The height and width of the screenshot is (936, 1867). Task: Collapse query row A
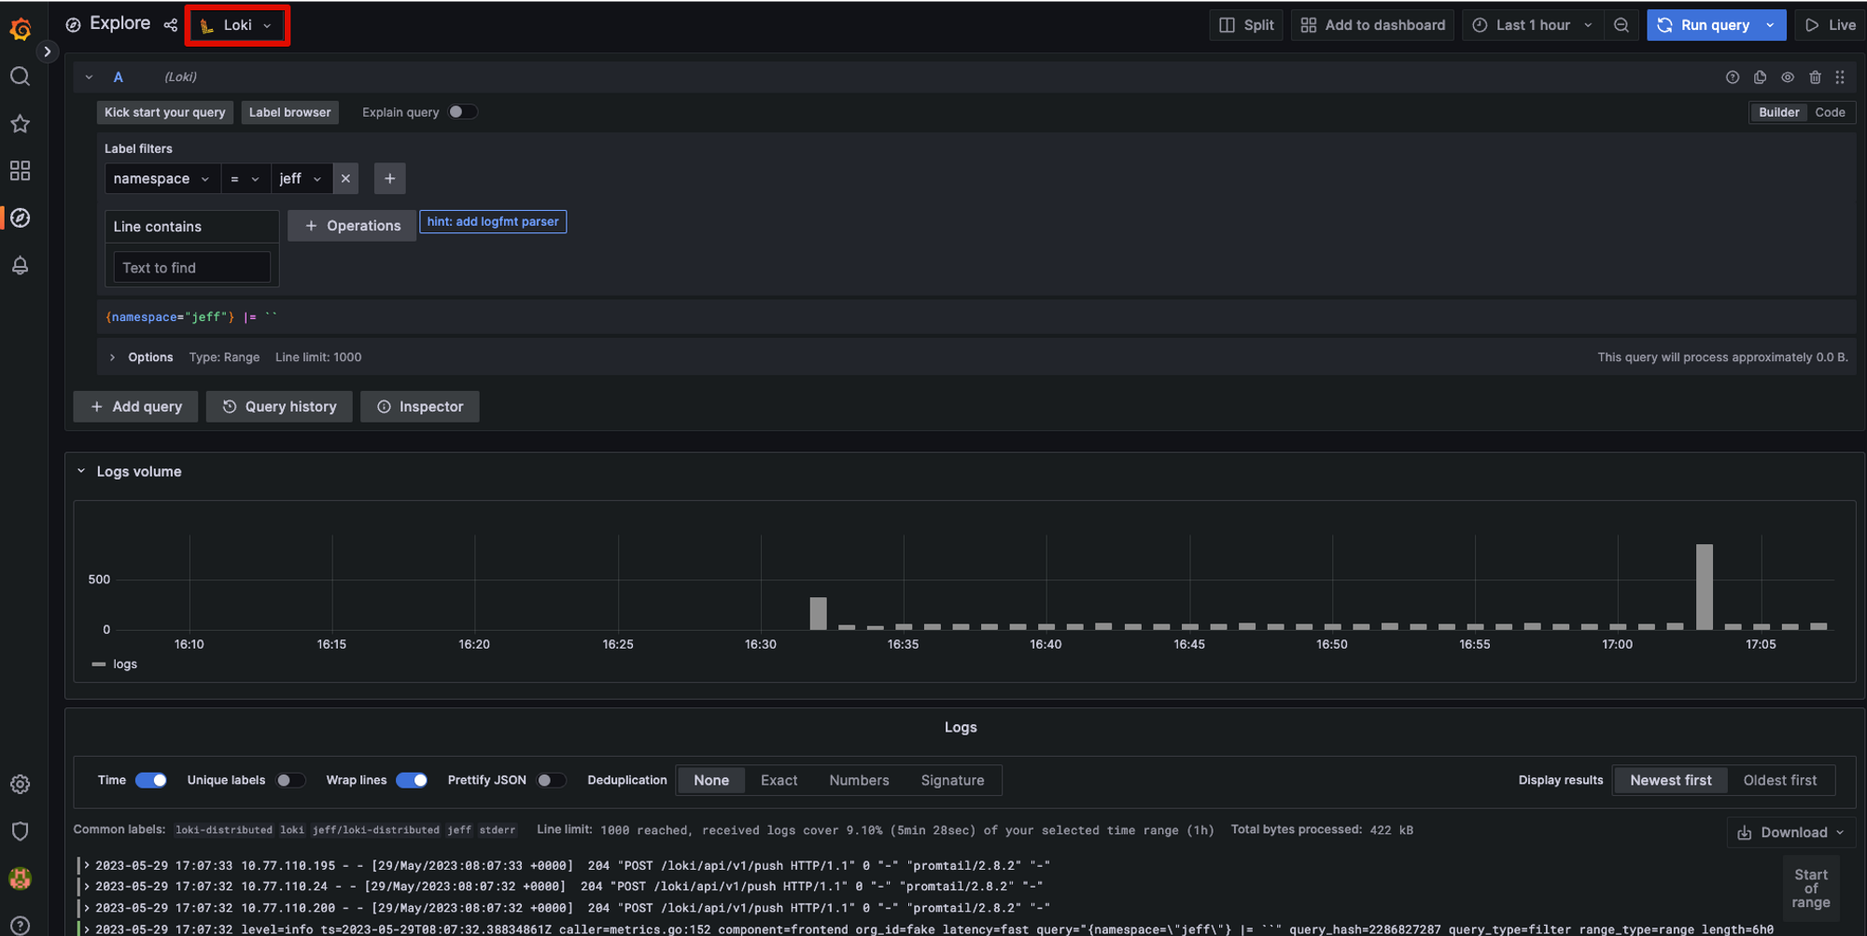pyautogui.click(x=89, y=77)
